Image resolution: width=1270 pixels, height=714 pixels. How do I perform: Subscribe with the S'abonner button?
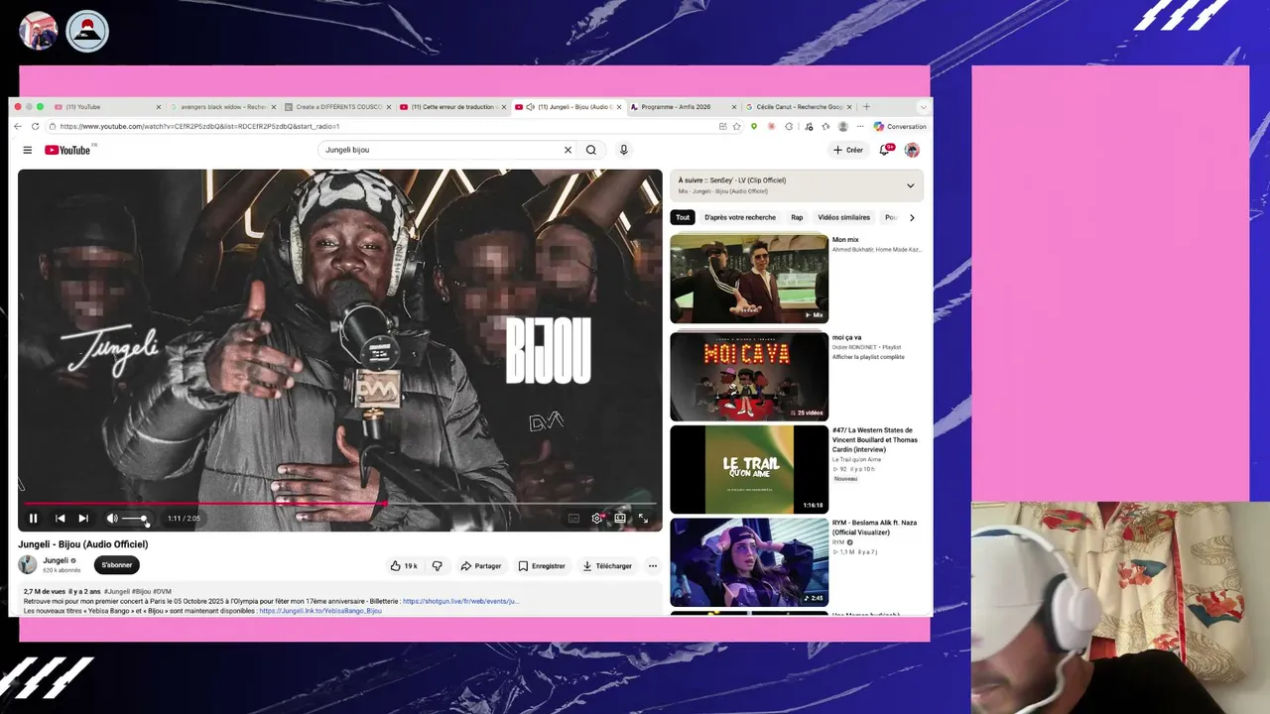(x=117, y=565)
